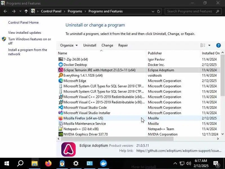Open Install a program from the network
Viewport: 225px width, 169px height.
tap(28, 52)
